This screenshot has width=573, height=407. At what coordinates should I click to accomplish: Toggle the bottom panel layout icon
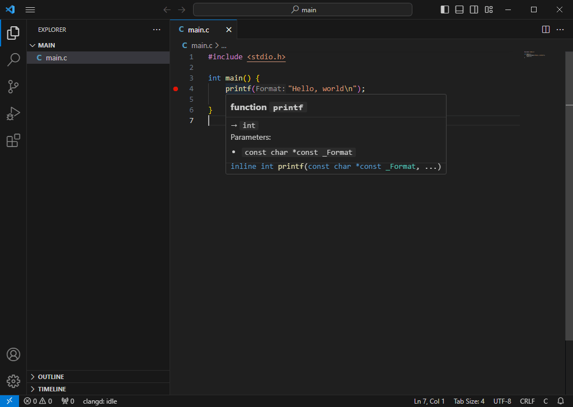[459, 10]
